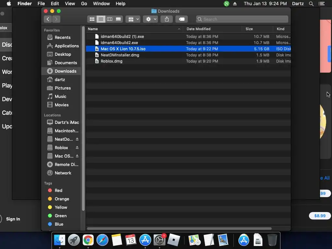Click the Spotlight search icon
The image size is (332, 249).
pyautogui.click(x=311, y=4)
